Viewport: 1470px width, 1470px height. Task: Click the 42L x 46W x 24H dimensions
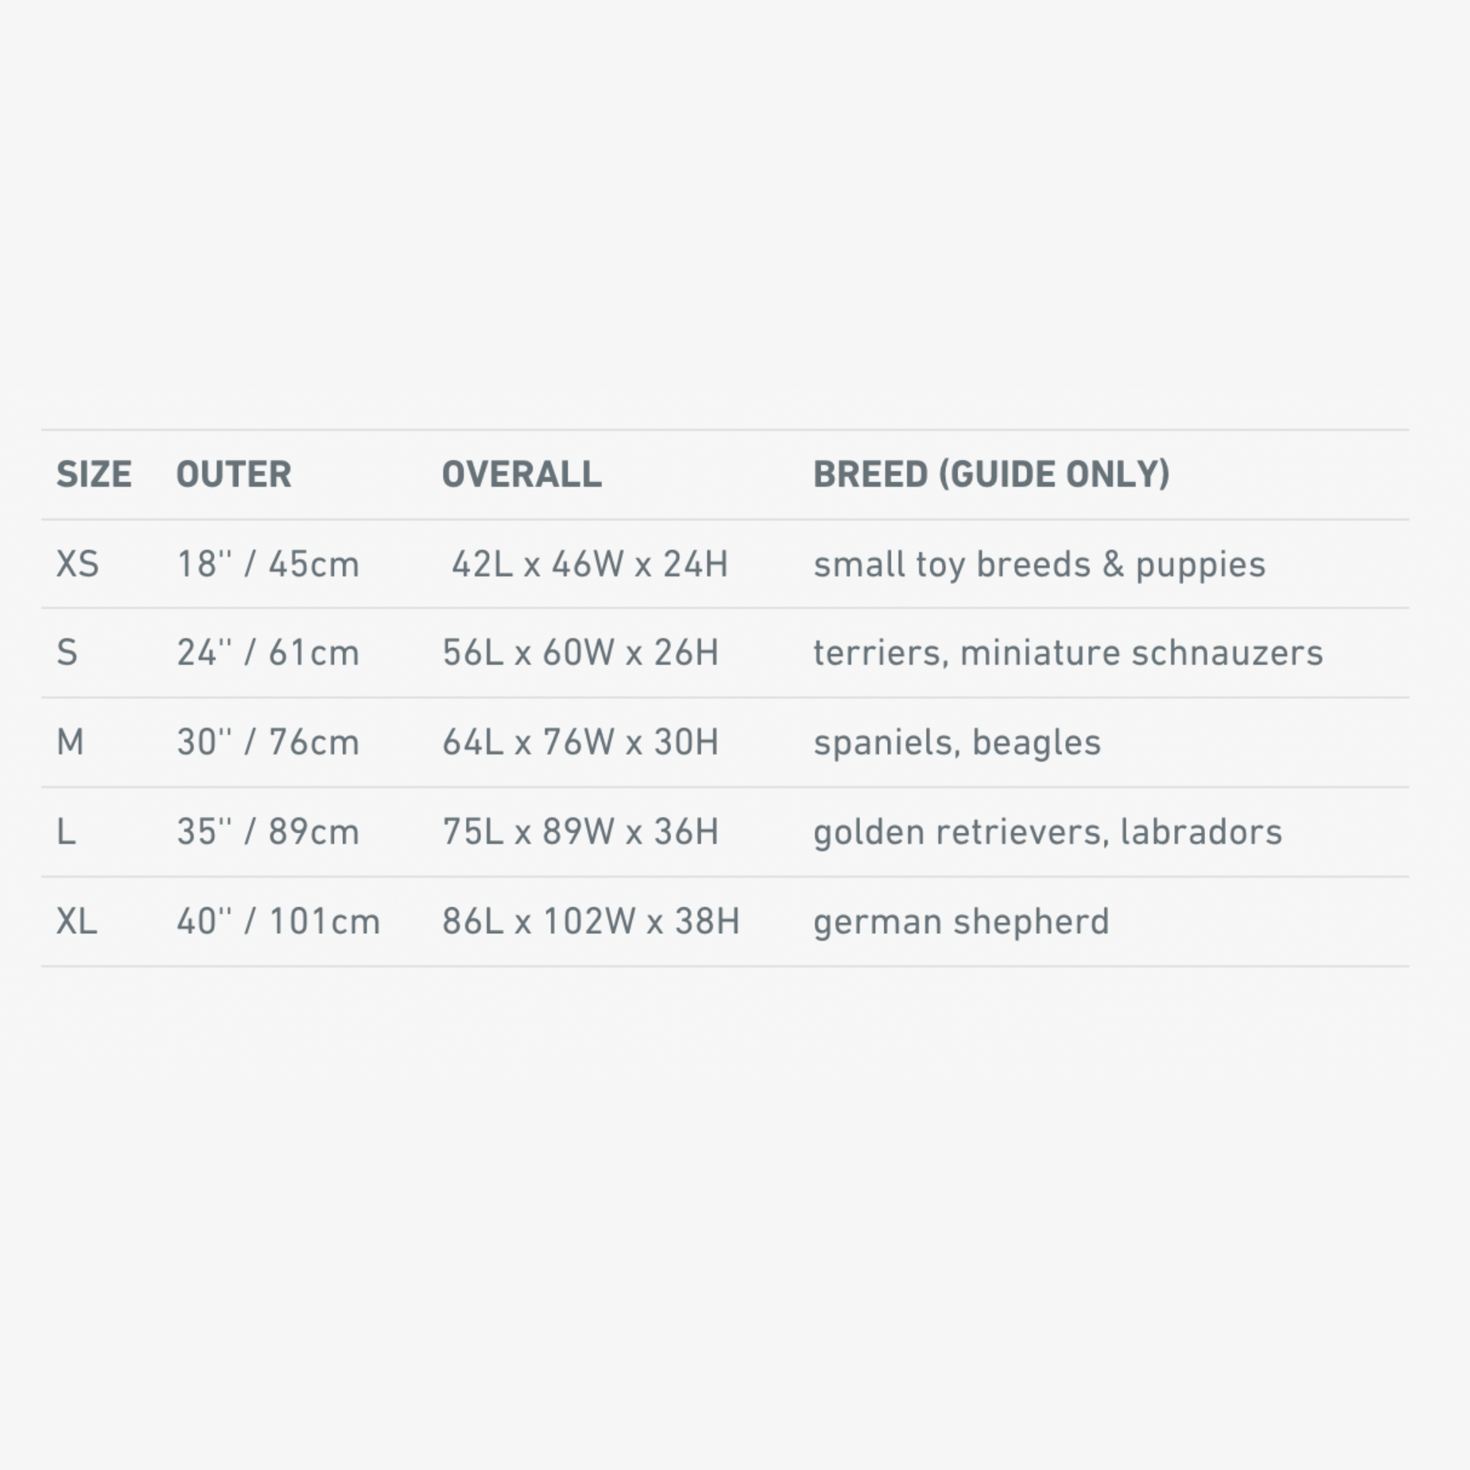(590, 564)
